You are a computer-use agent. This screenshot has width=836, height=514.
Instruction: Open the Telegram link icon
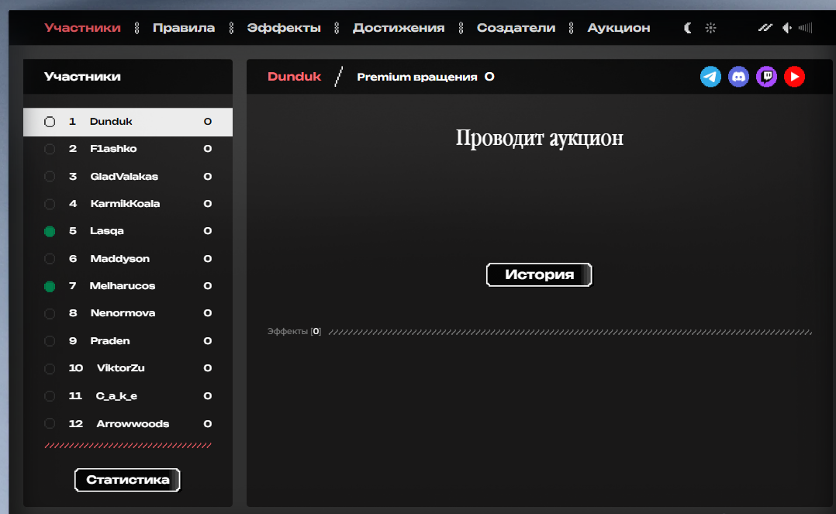click(710, 77)
